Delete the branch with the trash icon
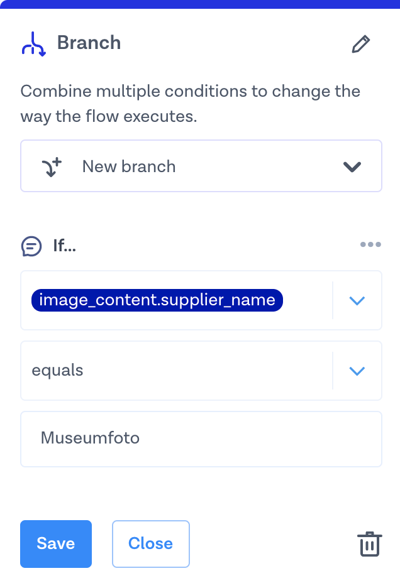This screenshot has width=400, height=588. (x=370, y=544)
